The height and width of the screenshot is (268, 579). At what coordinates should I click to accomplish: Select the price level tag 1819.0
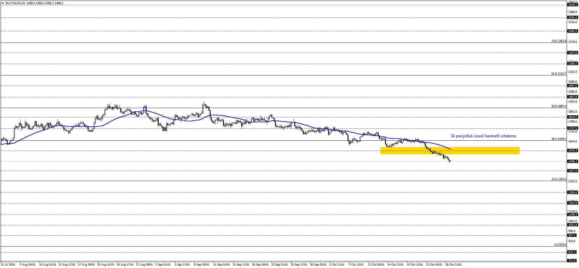573,117
